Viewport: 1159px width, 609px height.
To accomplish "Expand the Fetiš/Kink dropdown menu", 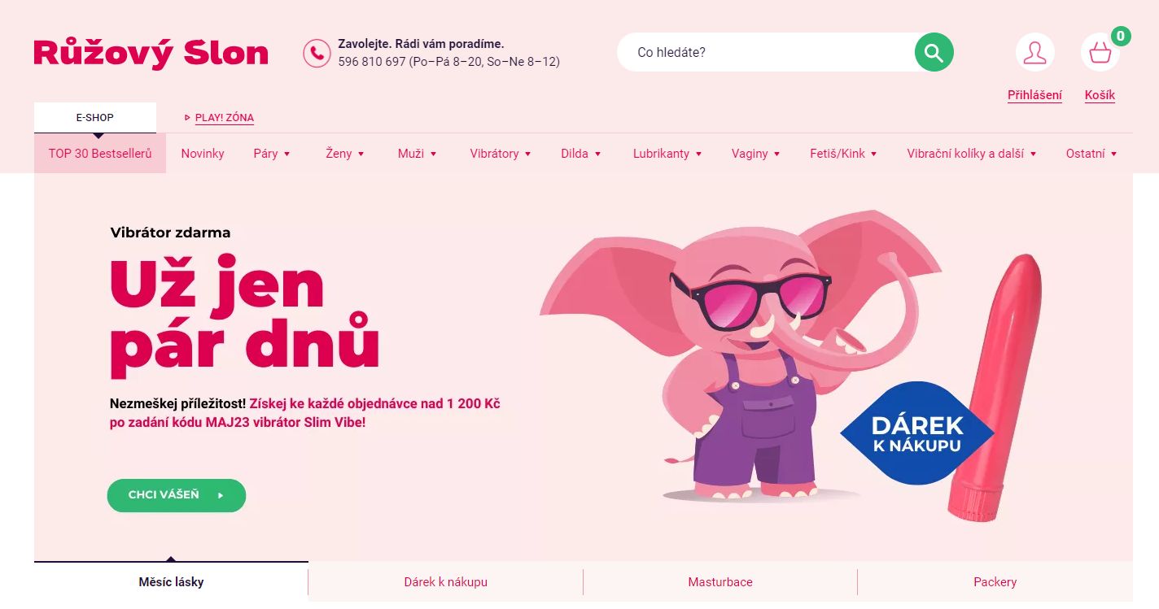I will (x=843, y=154).
